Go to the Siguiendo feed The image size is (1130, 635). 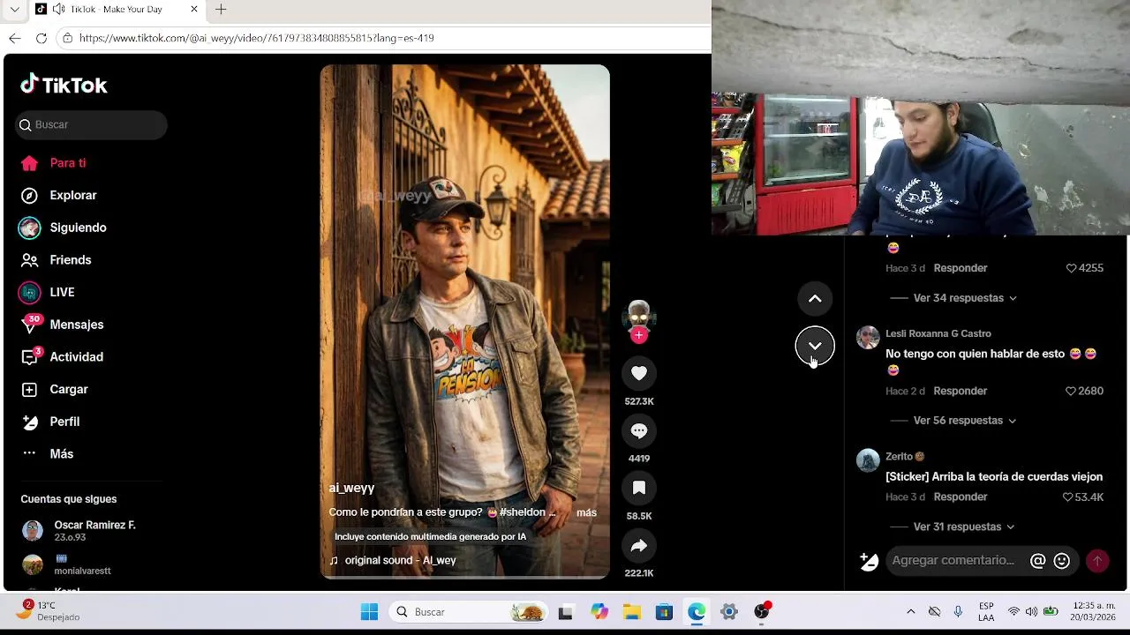pyautogui.click(x=63, y=228)
